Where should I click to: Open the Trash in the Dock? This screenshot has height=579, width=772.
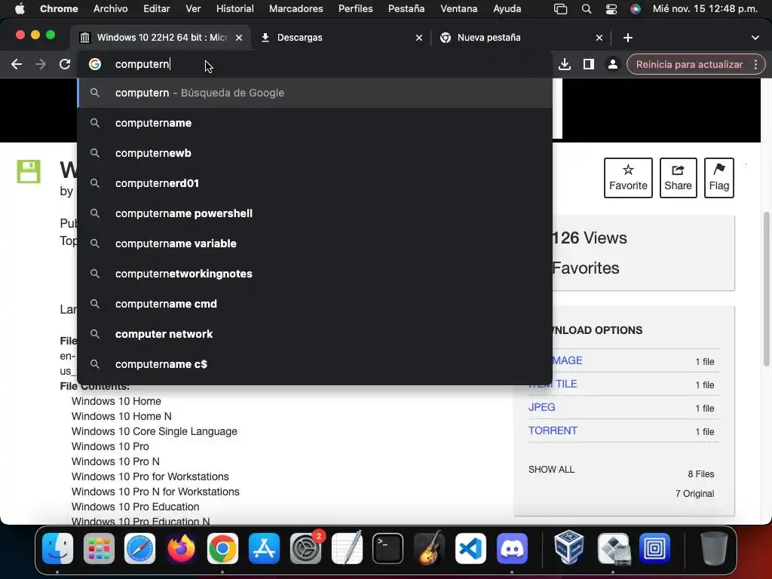(x=714, y=548)
